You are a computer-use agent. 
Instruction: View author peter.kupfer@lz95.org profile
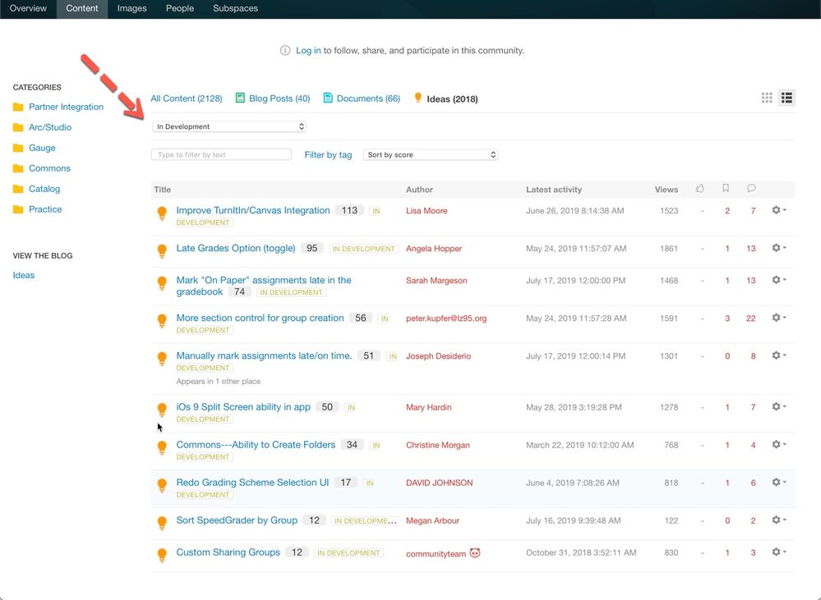[x=446, y=318]
